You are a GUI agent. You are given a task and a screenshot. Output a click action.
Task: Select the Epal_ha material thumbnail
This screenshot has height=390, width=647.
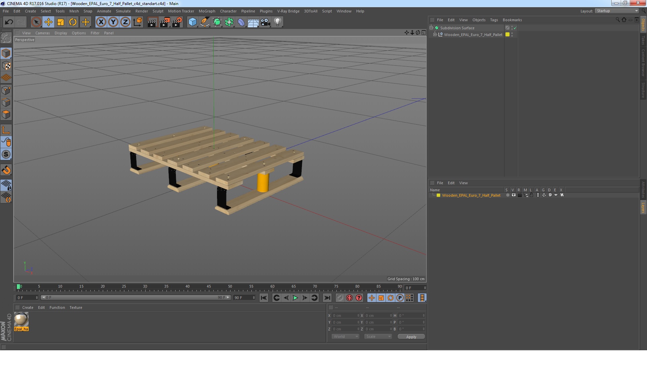[x=21, y=319]
